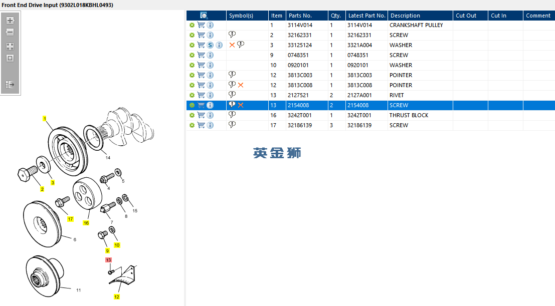Click the four-squares grid view icon
The height and width of the screenshot is (306, 555).
pos(10,47)
